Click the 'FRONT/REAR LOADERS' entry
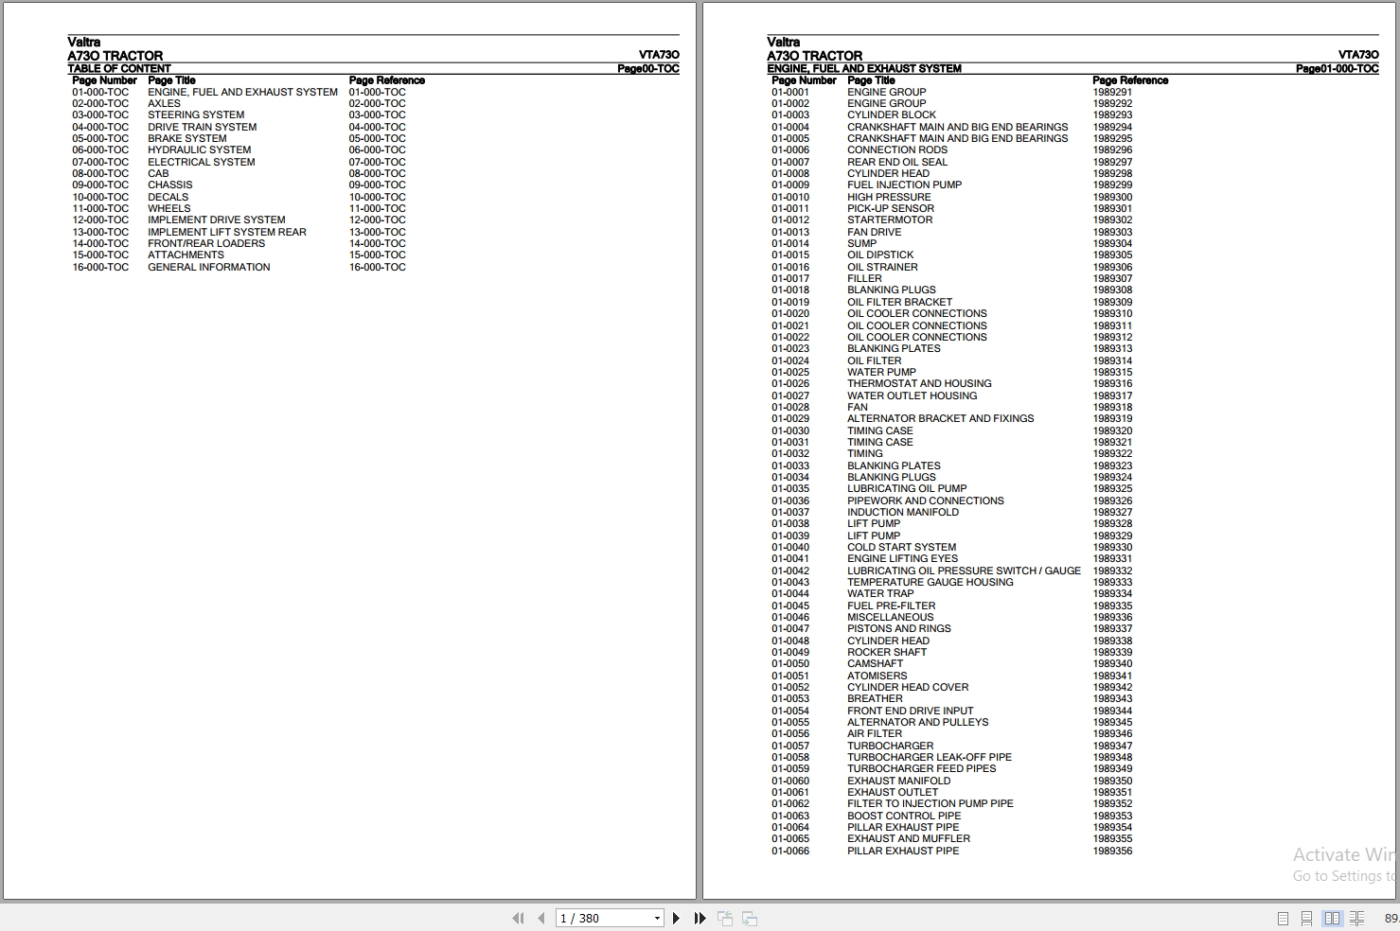 click(205, 243)
